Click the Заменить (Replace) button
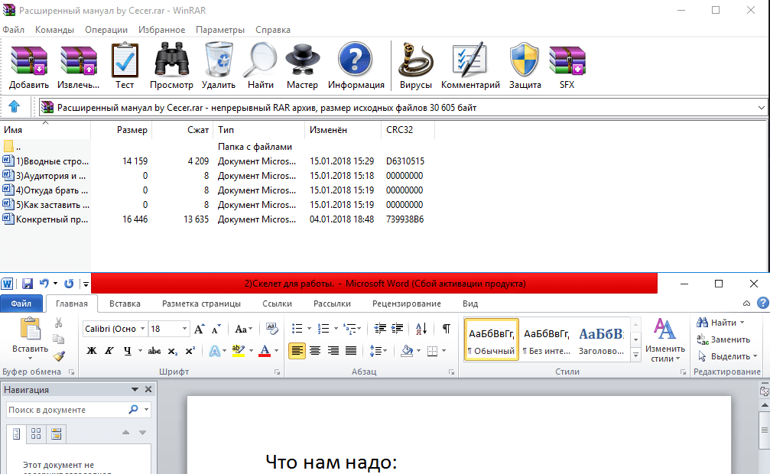770x474 pixels. click(723, 339)
